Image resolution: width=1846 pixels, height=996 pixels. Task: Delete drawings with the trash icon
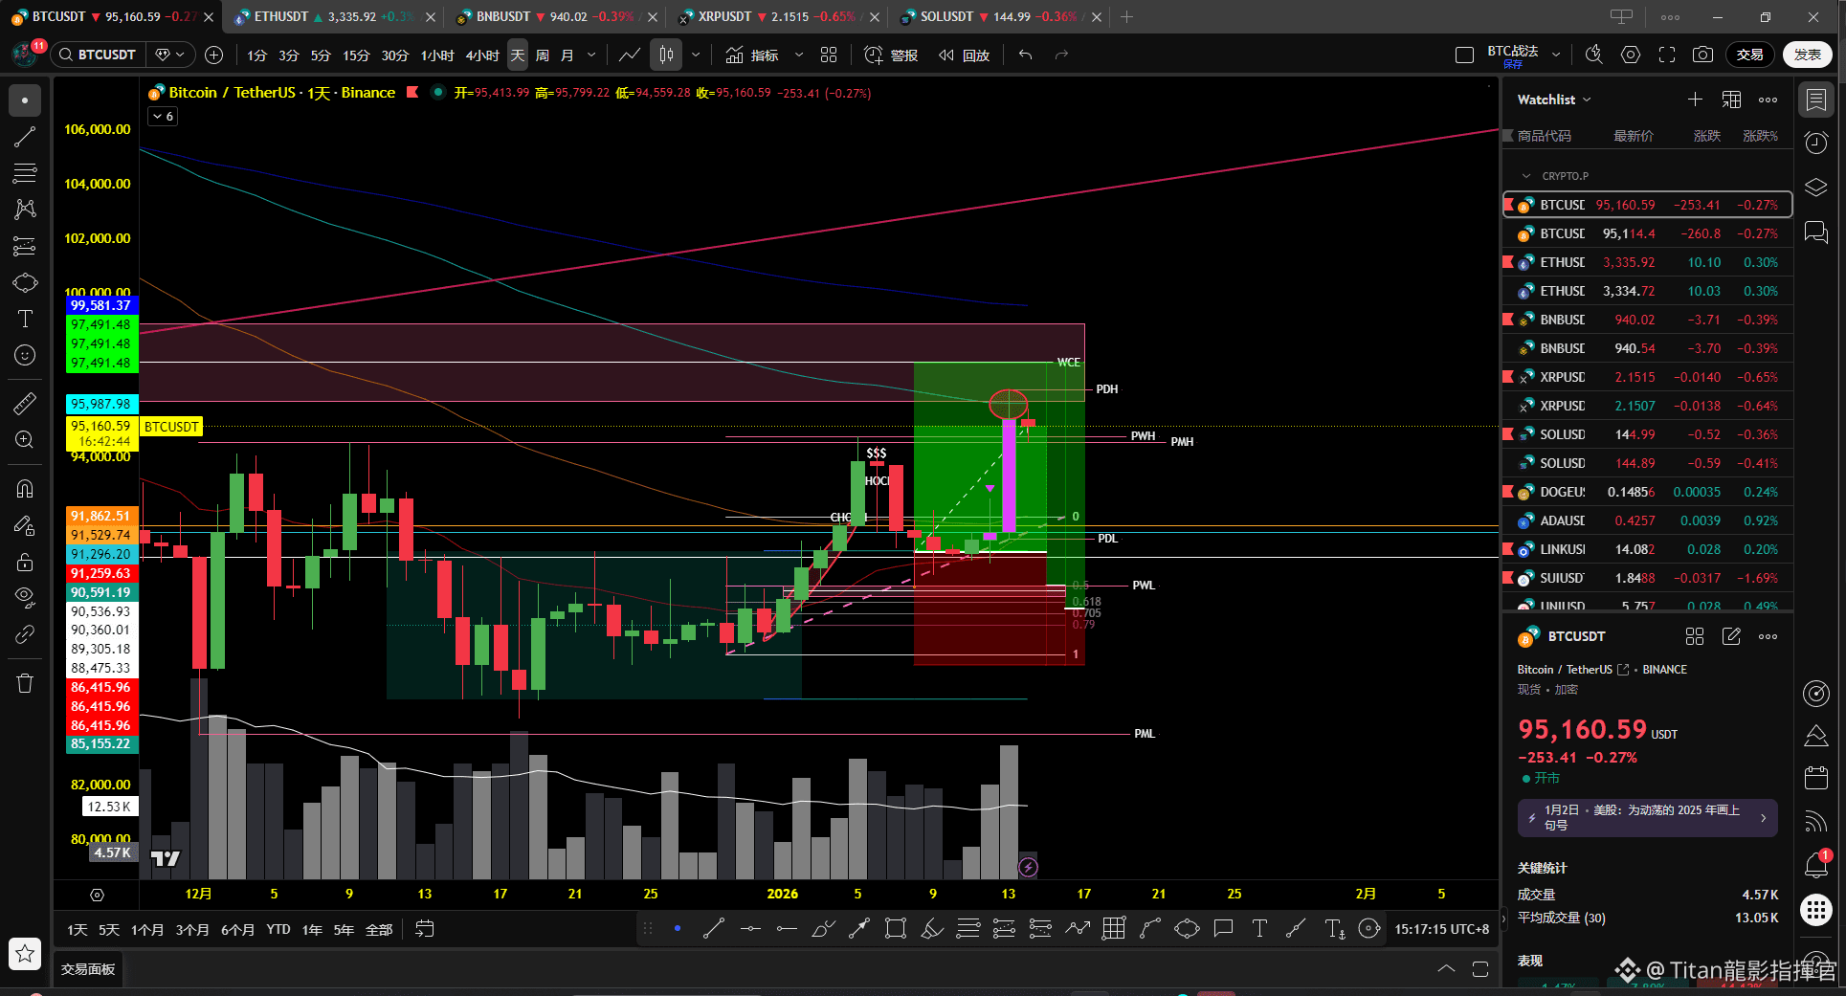click(25, 683)
